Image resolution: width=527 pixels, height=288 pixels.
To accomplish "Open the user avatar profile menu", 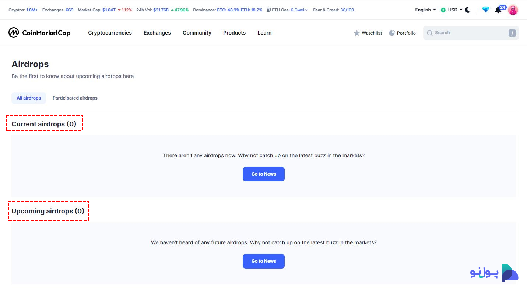I will pos(513,10).
